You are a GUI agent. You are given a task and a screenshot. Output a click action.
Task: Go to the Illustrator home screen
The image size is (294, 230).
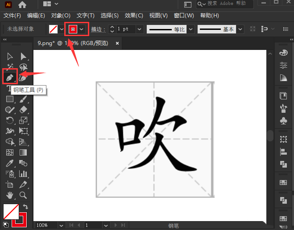coord(22,5)
